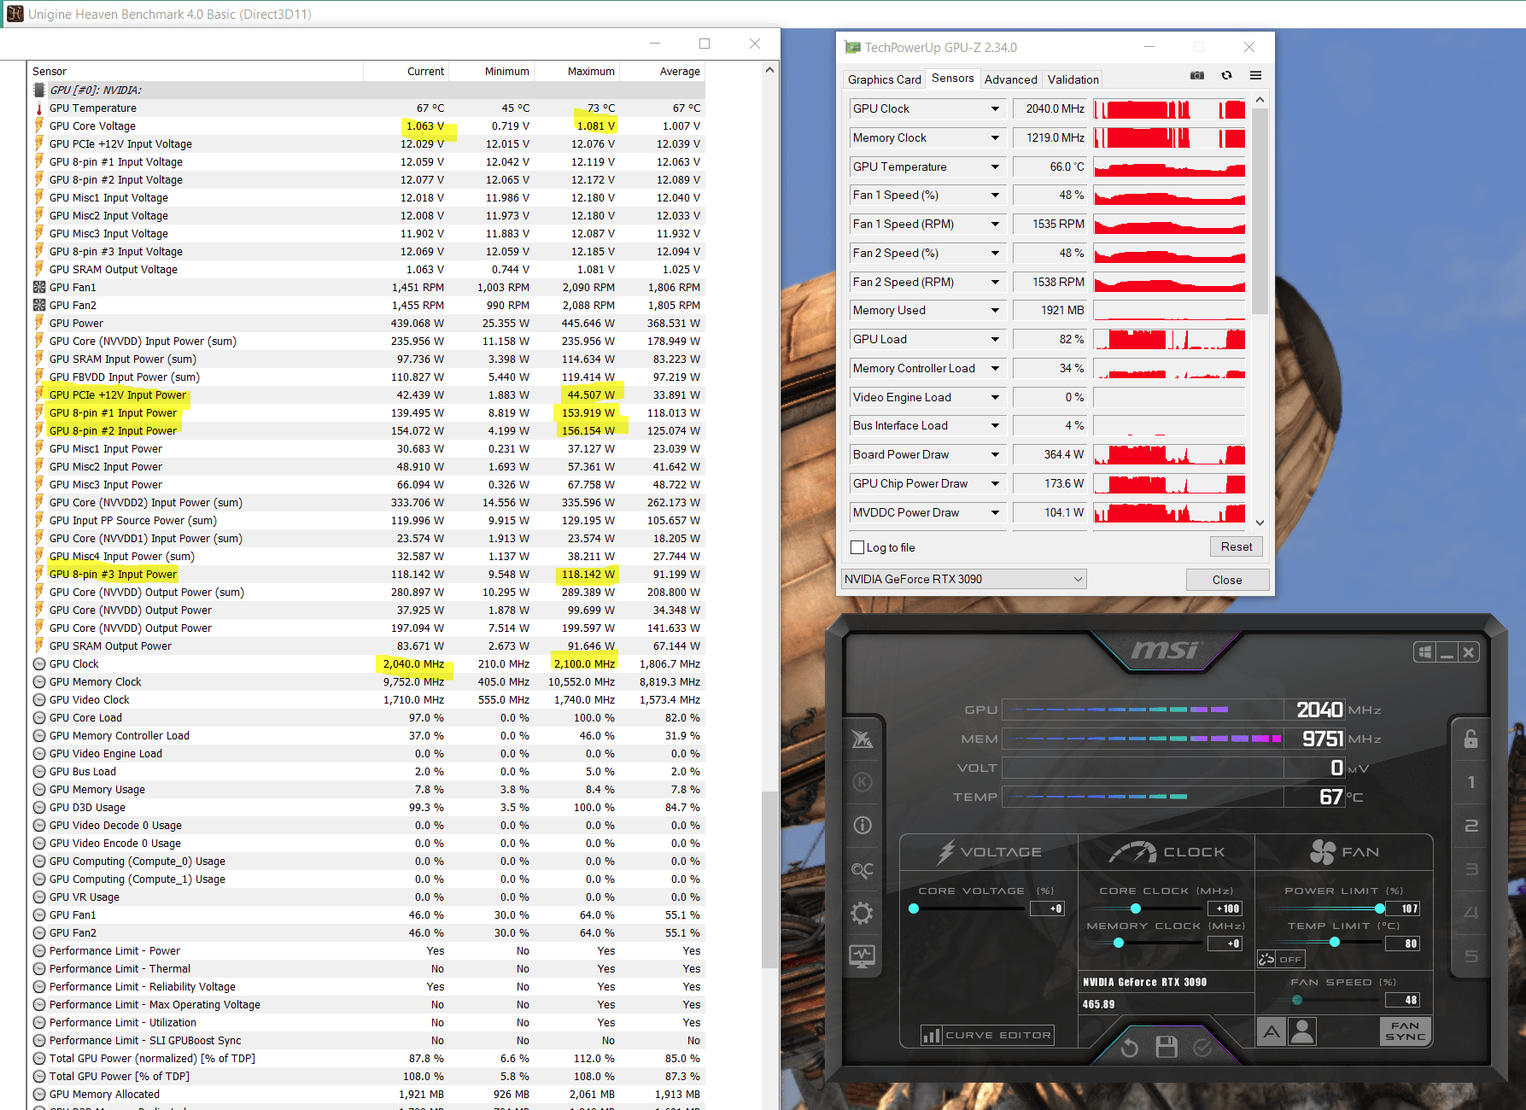The image size is (1526, 1110).
Task: Click the Average column header
Action: point(663,72)
